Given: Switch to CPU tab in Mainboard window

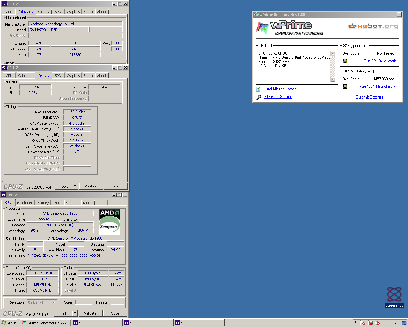Looking at the screenshot, I should tap(9, 12).
